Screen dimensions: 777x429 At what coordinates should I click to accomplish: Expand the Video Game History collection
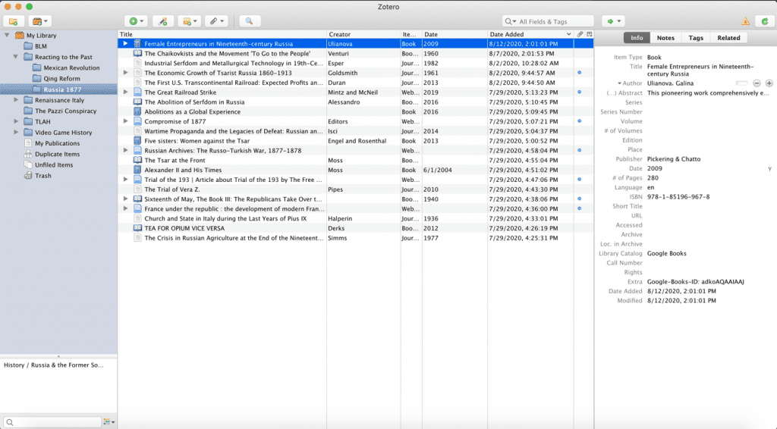[16, 133]
